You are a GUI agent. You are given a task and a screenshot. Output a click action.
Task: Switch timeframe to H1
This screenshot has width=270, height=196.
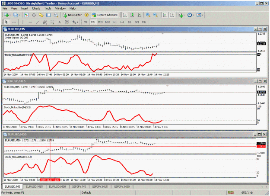(115, 22)
